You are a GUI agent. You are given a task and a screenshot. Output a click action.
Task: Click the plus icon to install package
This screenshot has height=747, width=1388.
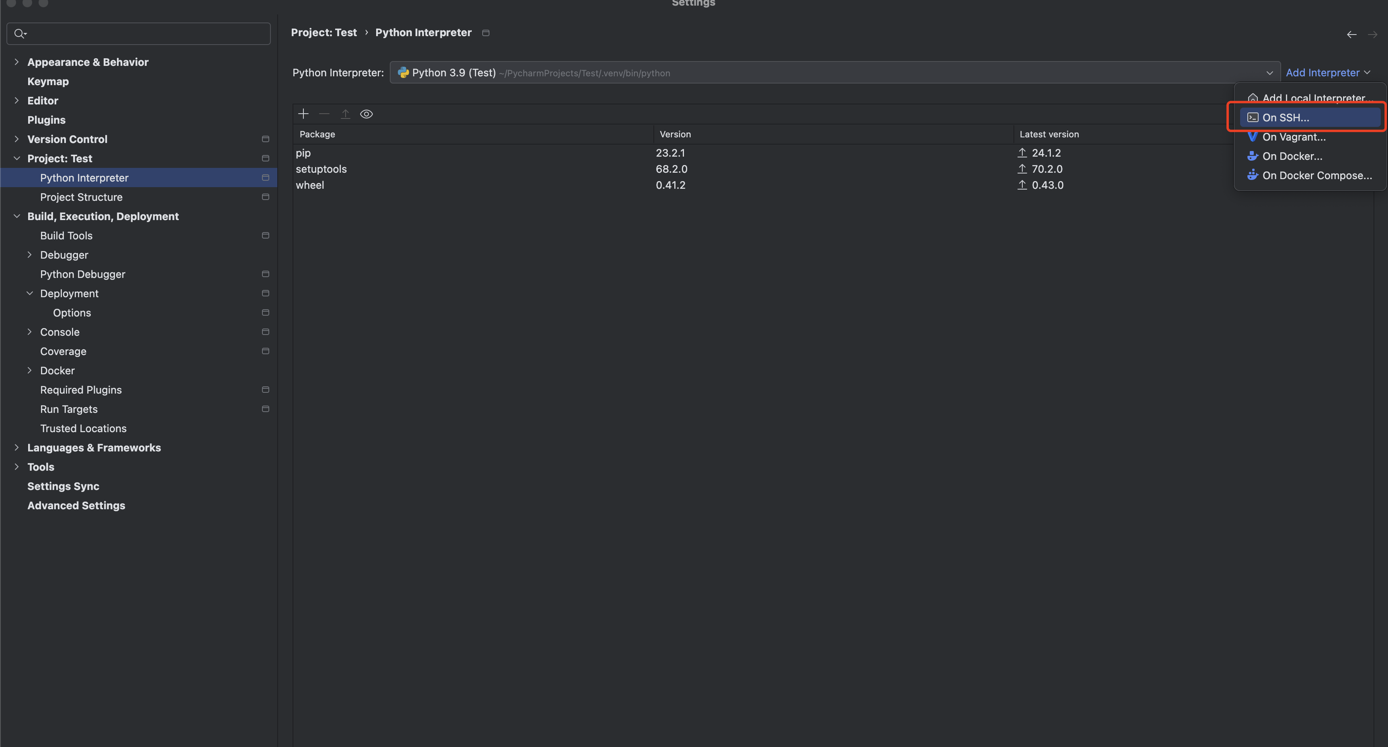tap(303, 114)
